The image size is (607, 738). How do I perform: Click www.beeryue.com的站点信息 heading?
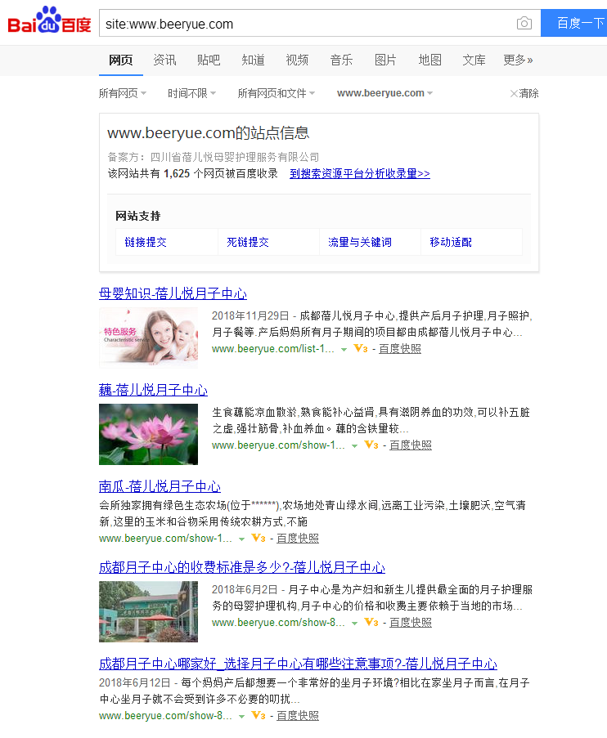tap(209, 132)
